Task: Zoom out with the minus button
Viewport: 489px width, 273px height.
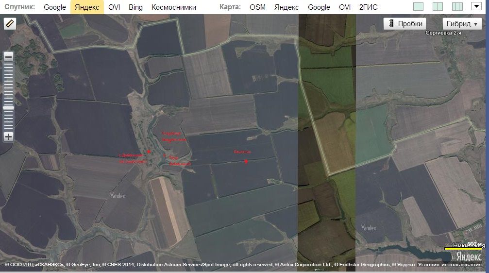Action: coord(8,56)
